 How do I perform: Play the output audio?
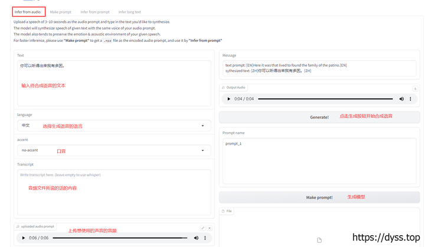(x=229, y=99)
